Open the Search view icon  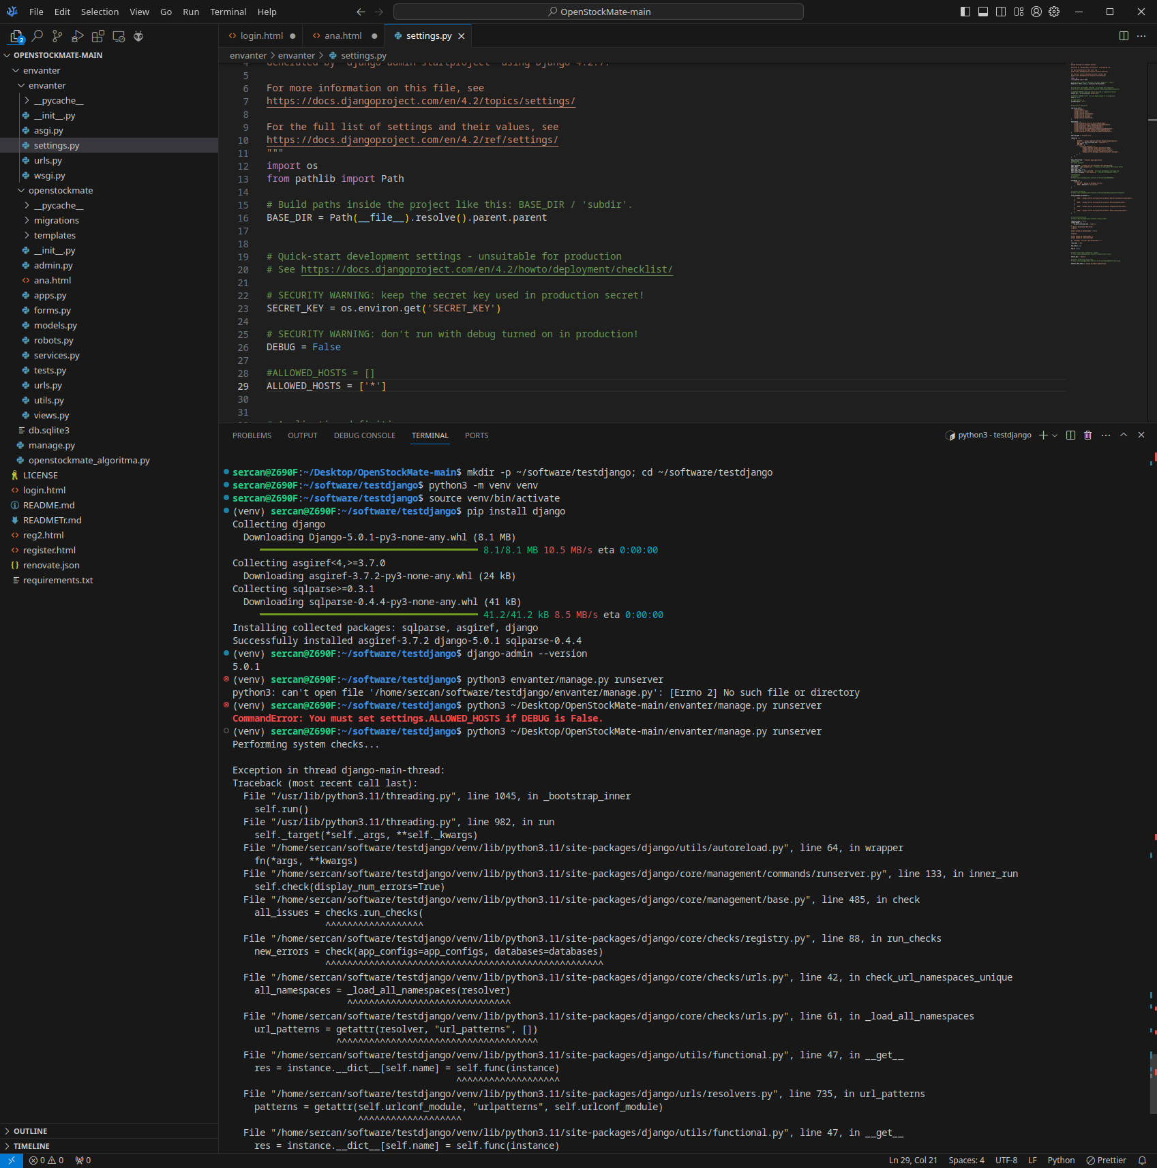pos(37,36)
